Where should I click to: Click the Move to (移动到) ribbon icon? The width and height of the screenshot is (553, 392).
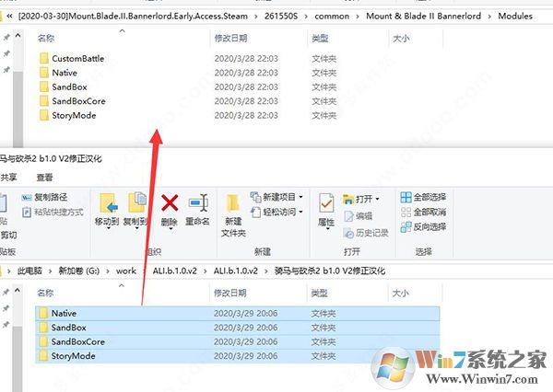pos(109,203)
